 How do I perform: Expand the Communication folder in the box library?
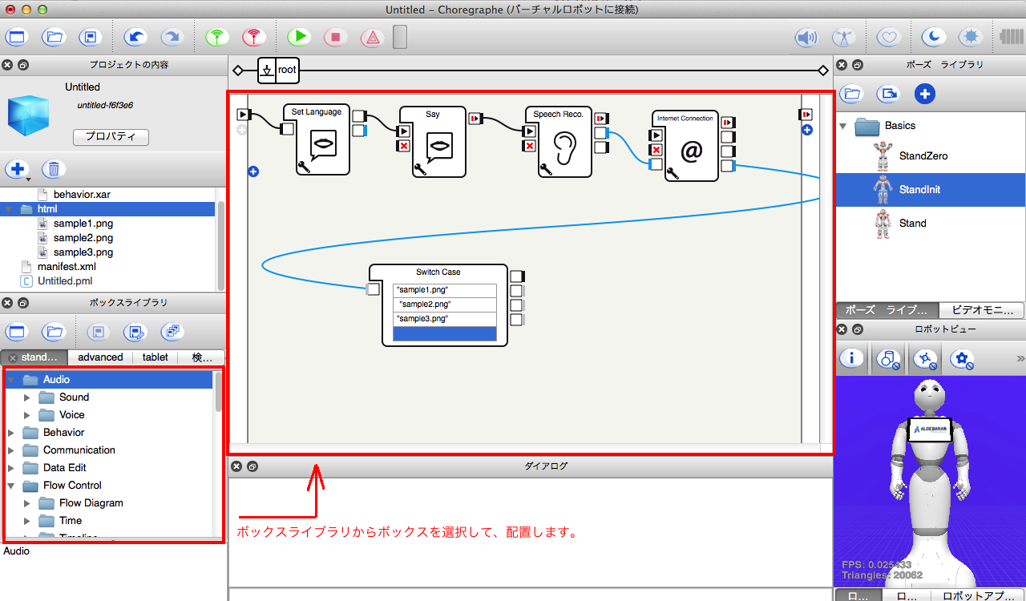tap(11, 450)
